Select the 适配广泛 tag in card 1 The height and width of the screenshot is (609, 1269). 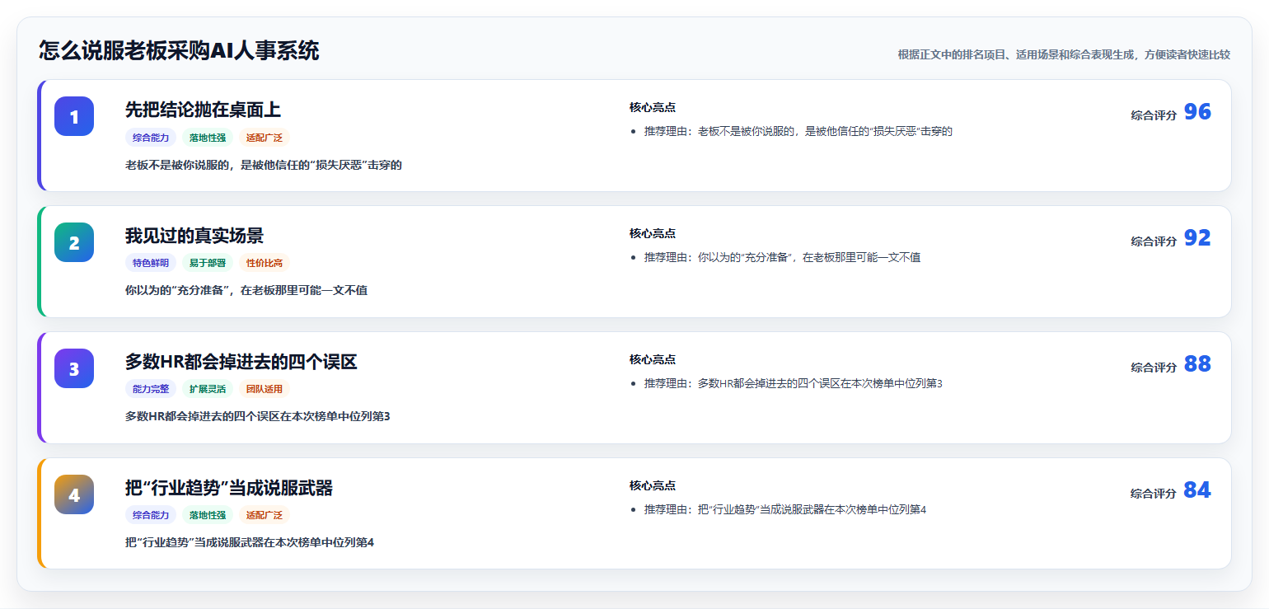tap(265, 138)
